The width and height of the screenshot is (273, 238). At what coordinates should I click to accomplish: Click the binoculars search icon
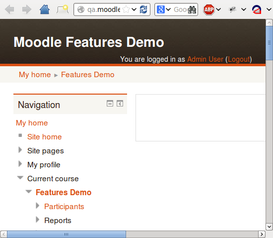tap(192, 9)
